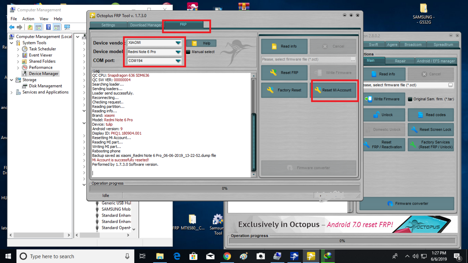The height and width of the screenshot is (263, 468).
Task: Click Reset Mi Account button
Action: [x=333, y=90]
